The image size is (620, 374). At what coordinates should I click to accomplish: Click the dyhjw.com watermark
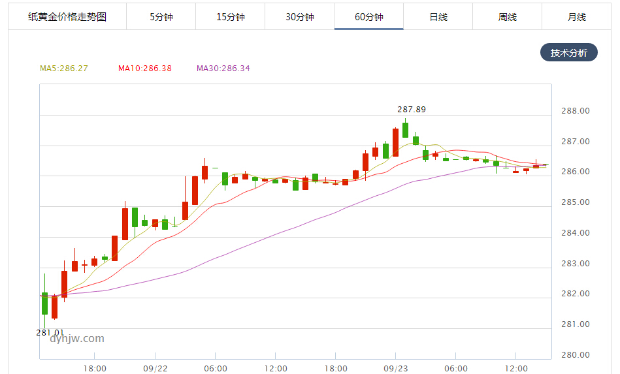(76, 339)
